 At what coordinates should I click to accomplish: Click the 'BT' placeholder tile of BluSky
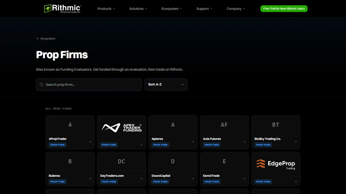[x=276, y=125]
